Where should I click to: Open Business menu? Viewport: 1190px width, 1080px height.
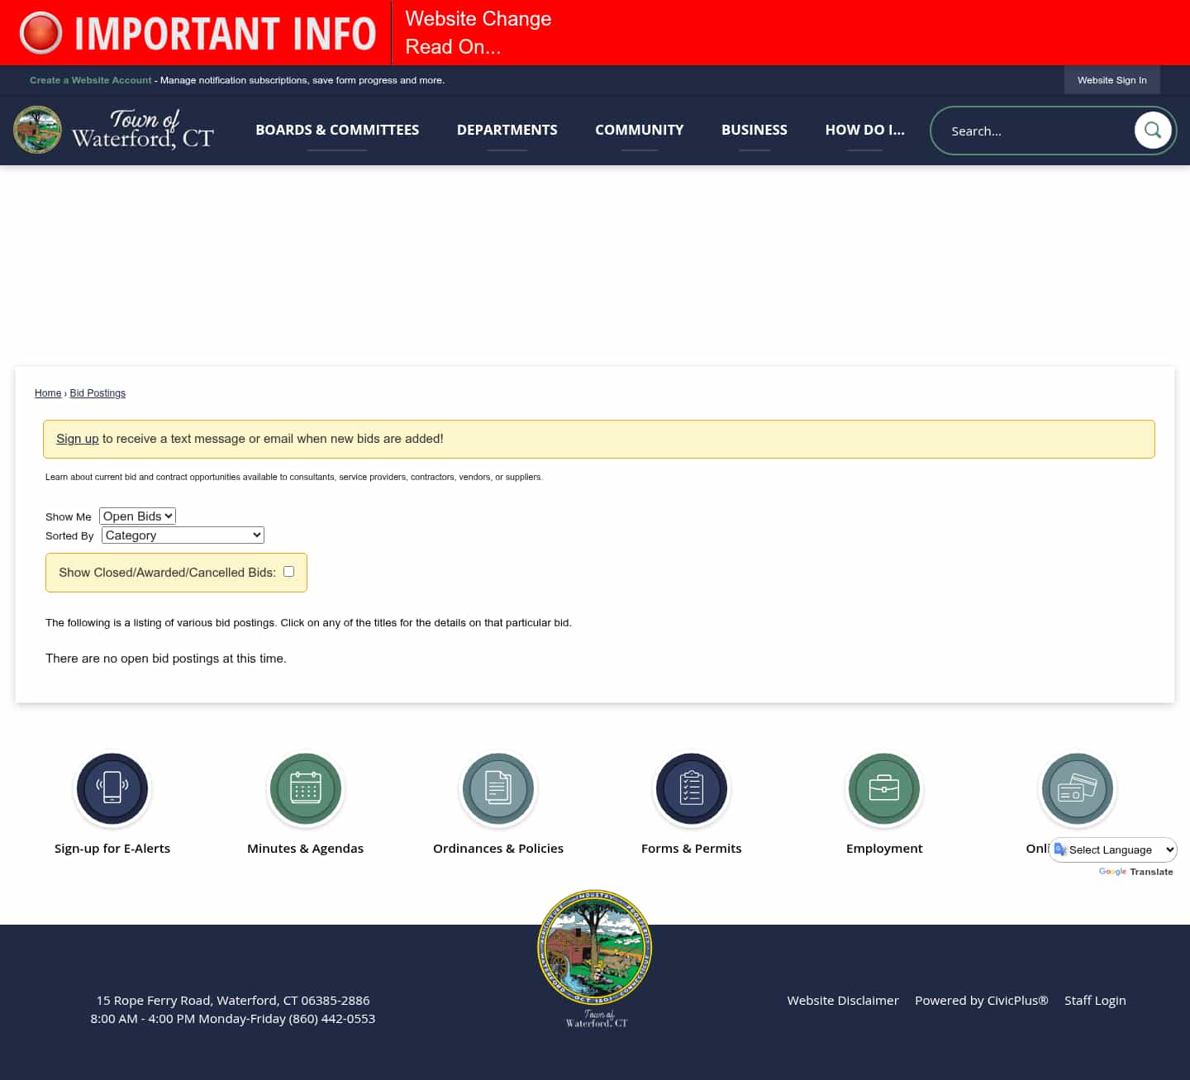(x=754, y=130)
